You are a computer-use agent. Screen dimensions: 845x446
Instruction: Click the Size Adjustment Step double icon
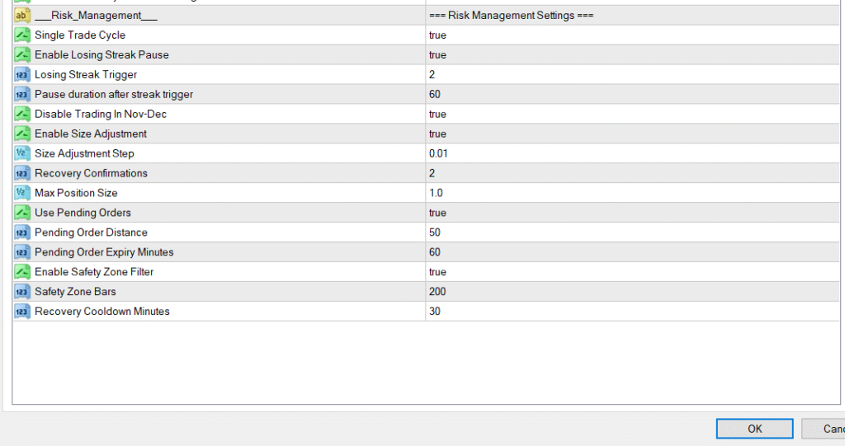[x=22, y=153]
